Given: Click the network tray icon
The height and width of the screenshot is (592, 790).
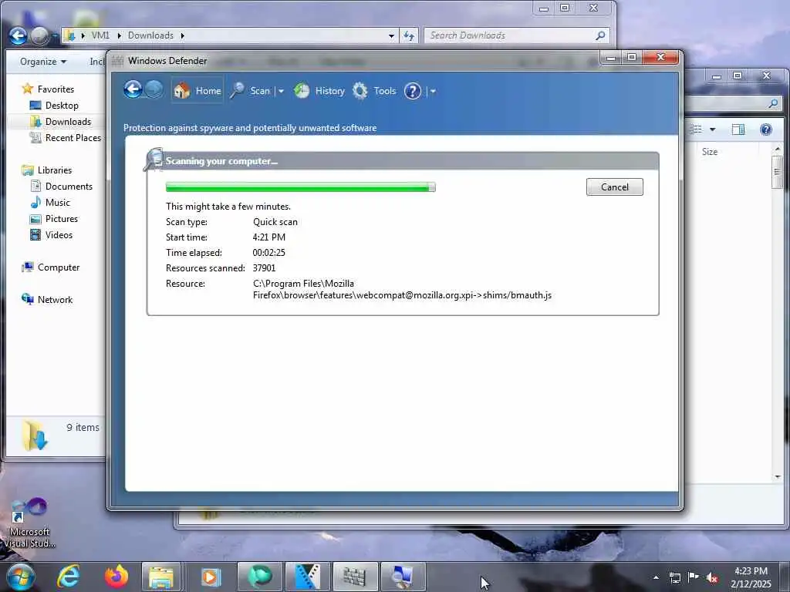Looking at the screenshot, I should (674, 577).
